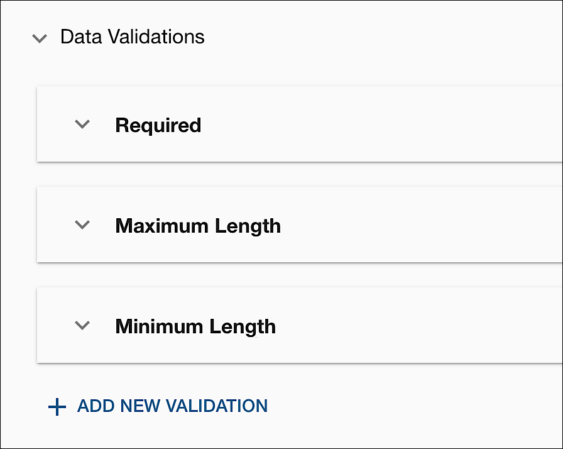Click the word Minimum in third card
This screenshot has height=449, width=563.
pos(160,326)
